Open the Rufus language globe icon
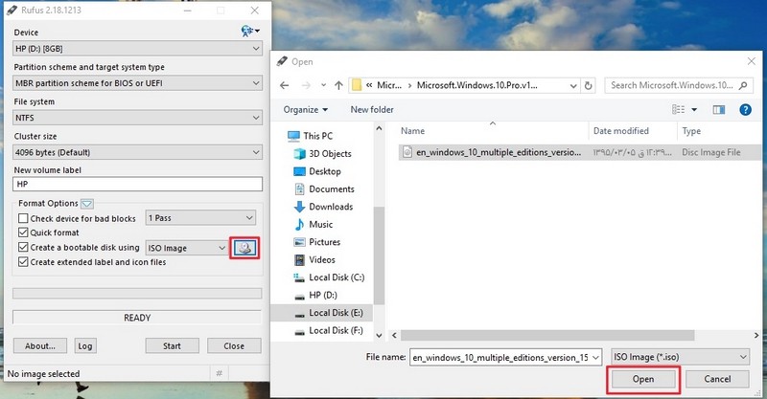Screen dimensions: 767x399 tap(250, 32)
